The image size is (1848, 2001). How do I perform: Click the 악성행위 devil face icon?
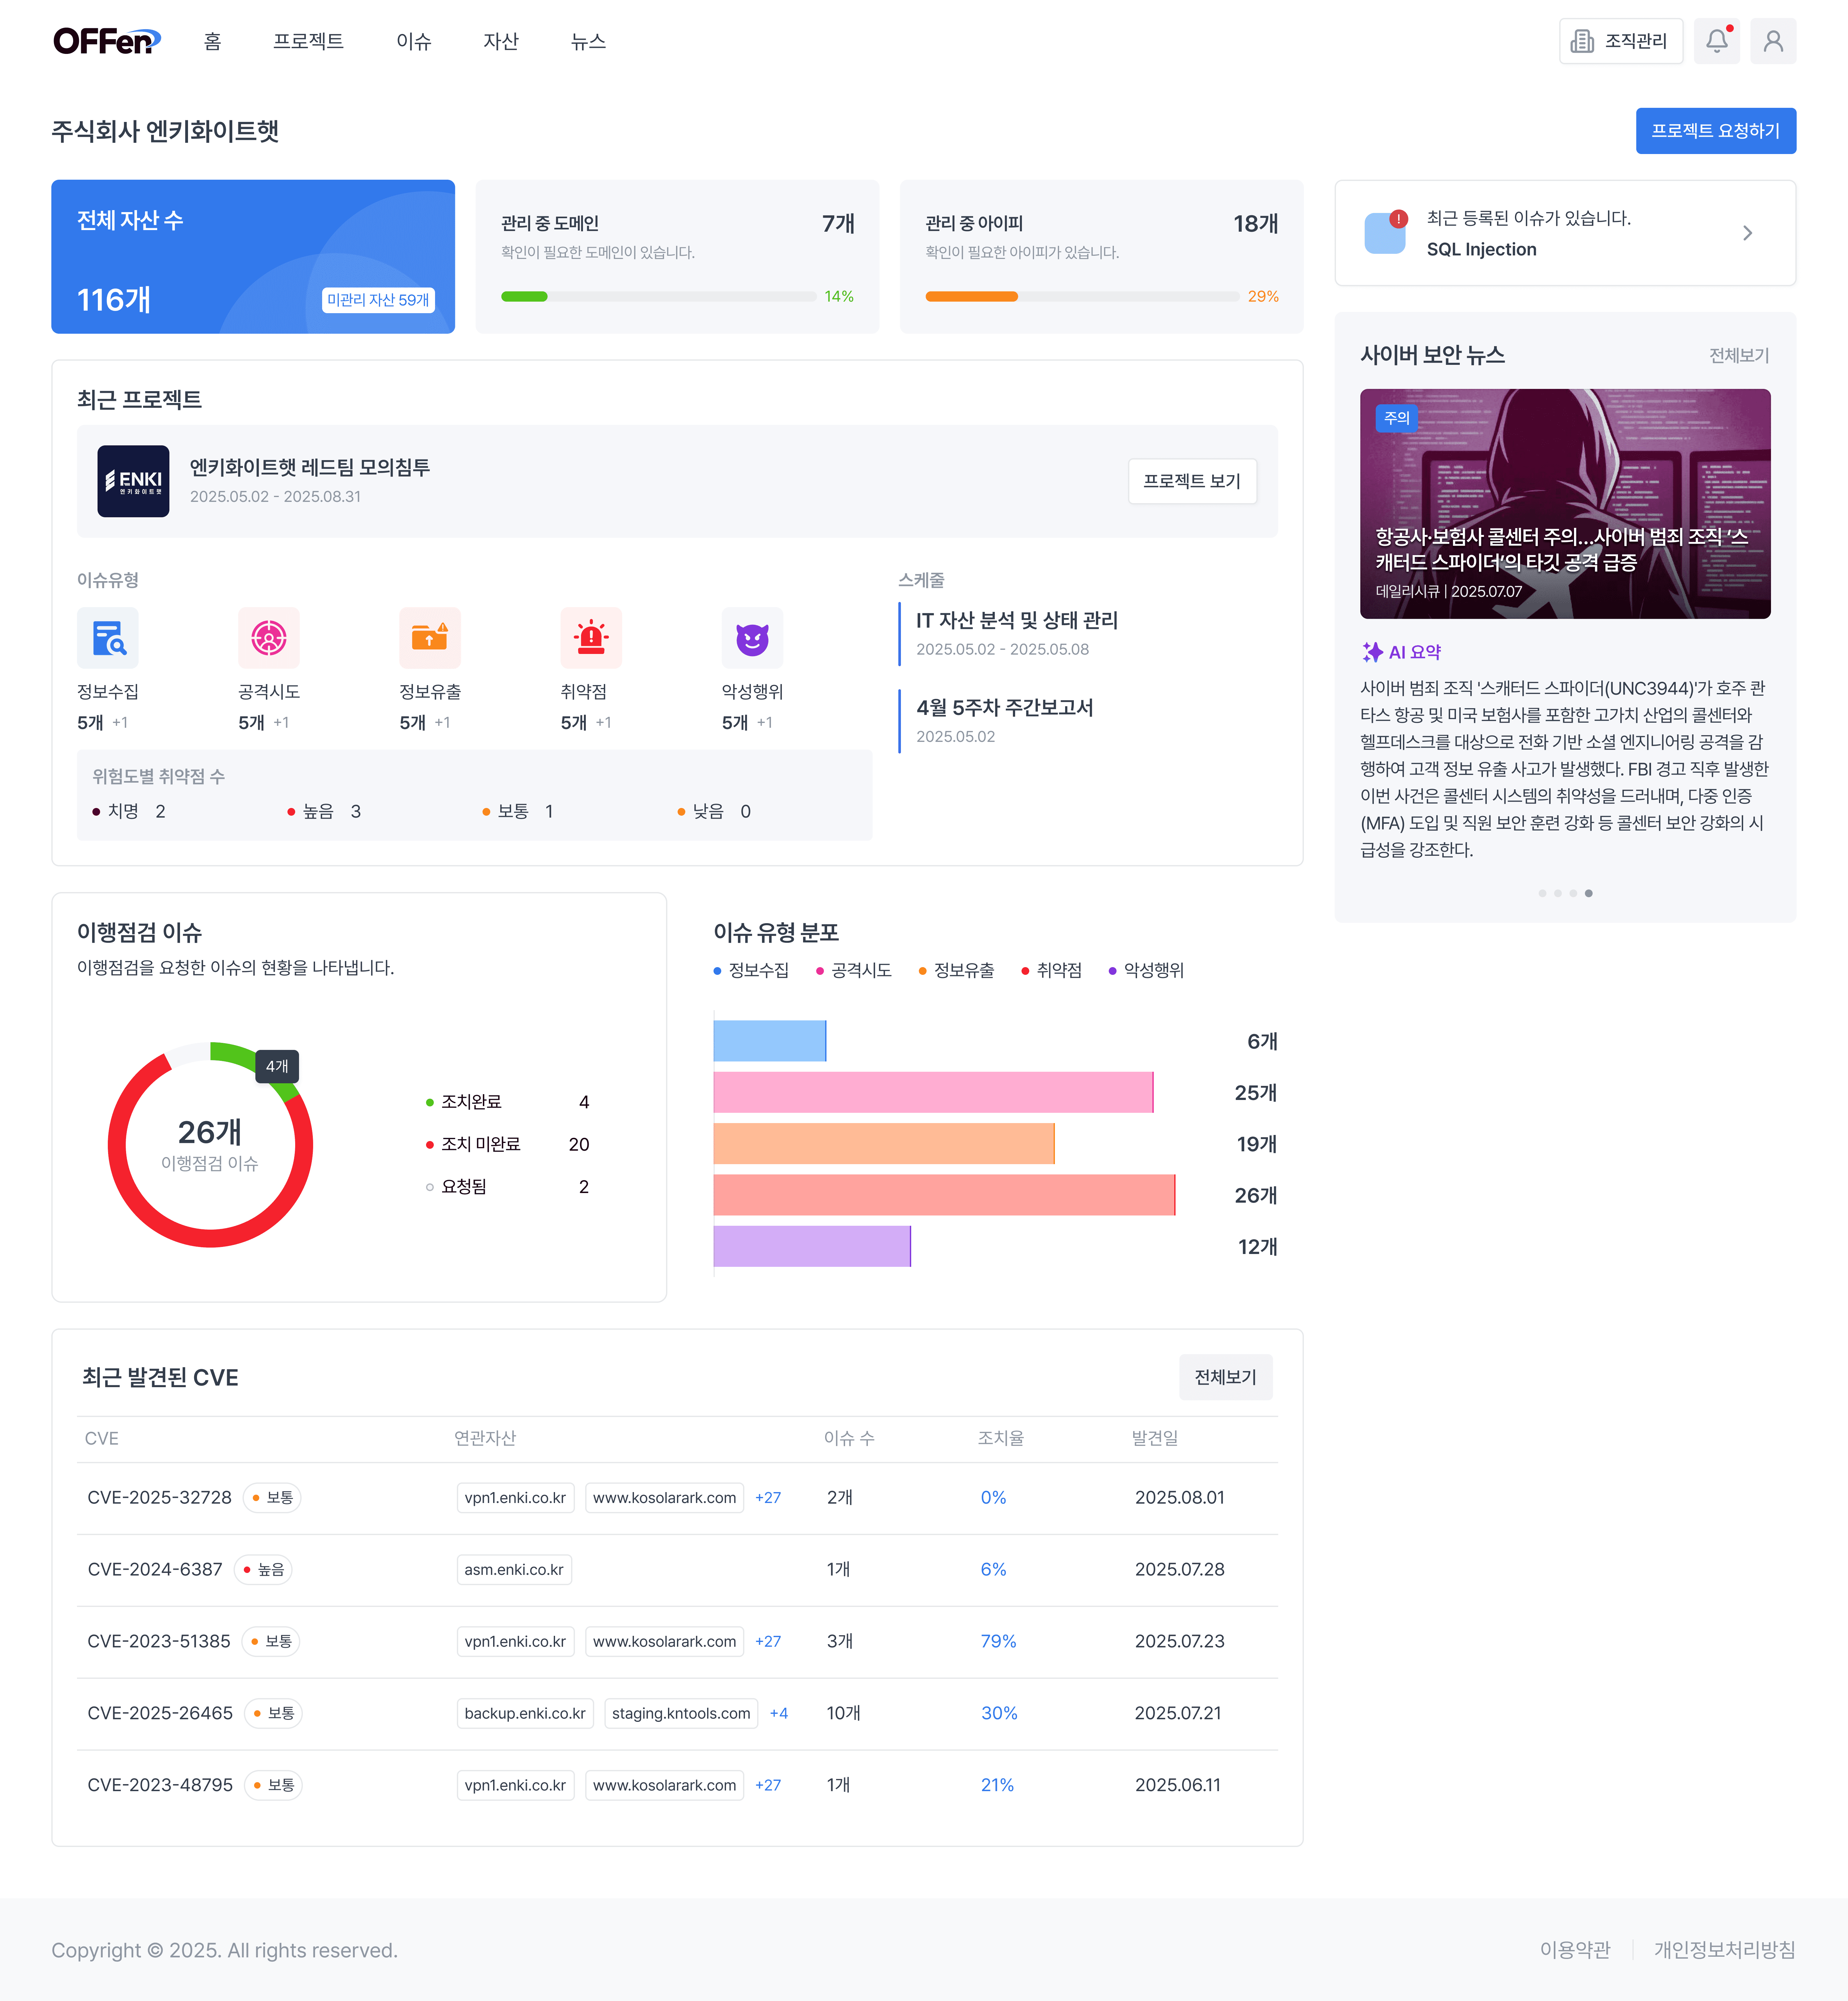click(752, 638)
